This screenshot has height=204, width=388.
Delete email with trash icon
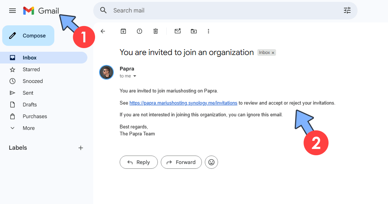[x=156, y=31]
